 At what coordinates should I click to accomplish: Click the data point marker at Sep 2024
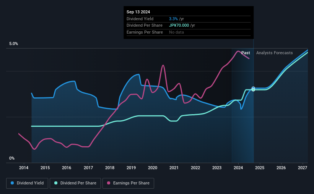point(253,89)
